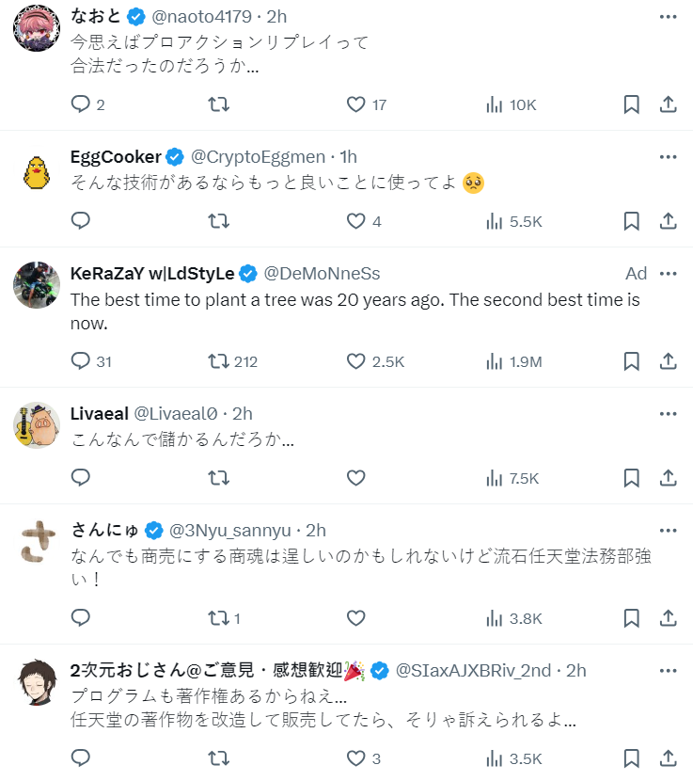Like the 3Nyu_sannyu tweet
Viewport: 693px width, 781px height.
point(355,618)
